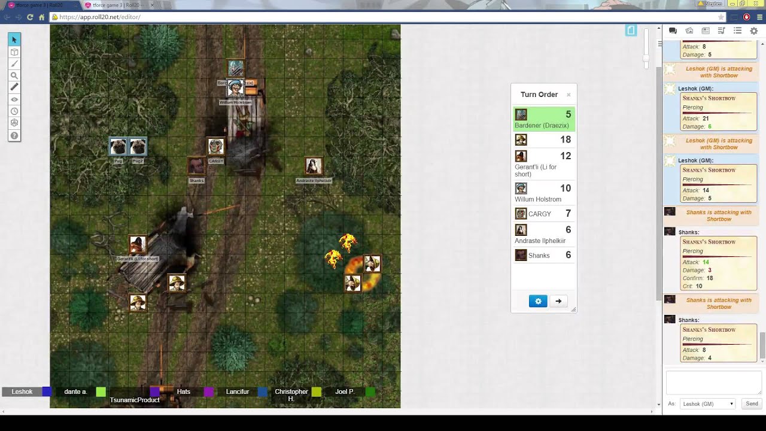766x431 pixels.
Task: Select Andraste Ilphelkiir turn order entry
Action: pyautogui.click(x=544, y=234)
